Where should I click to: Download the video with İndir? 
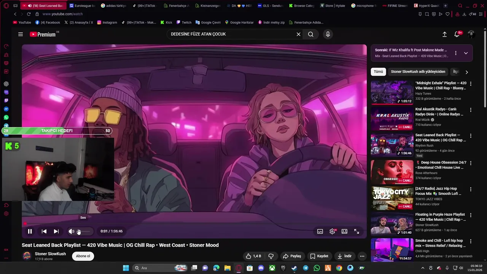coord(345,256)
